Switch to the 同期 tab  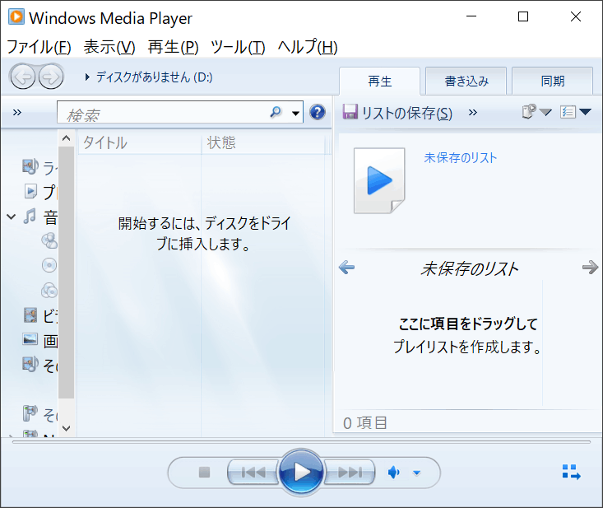click(552, 82)
